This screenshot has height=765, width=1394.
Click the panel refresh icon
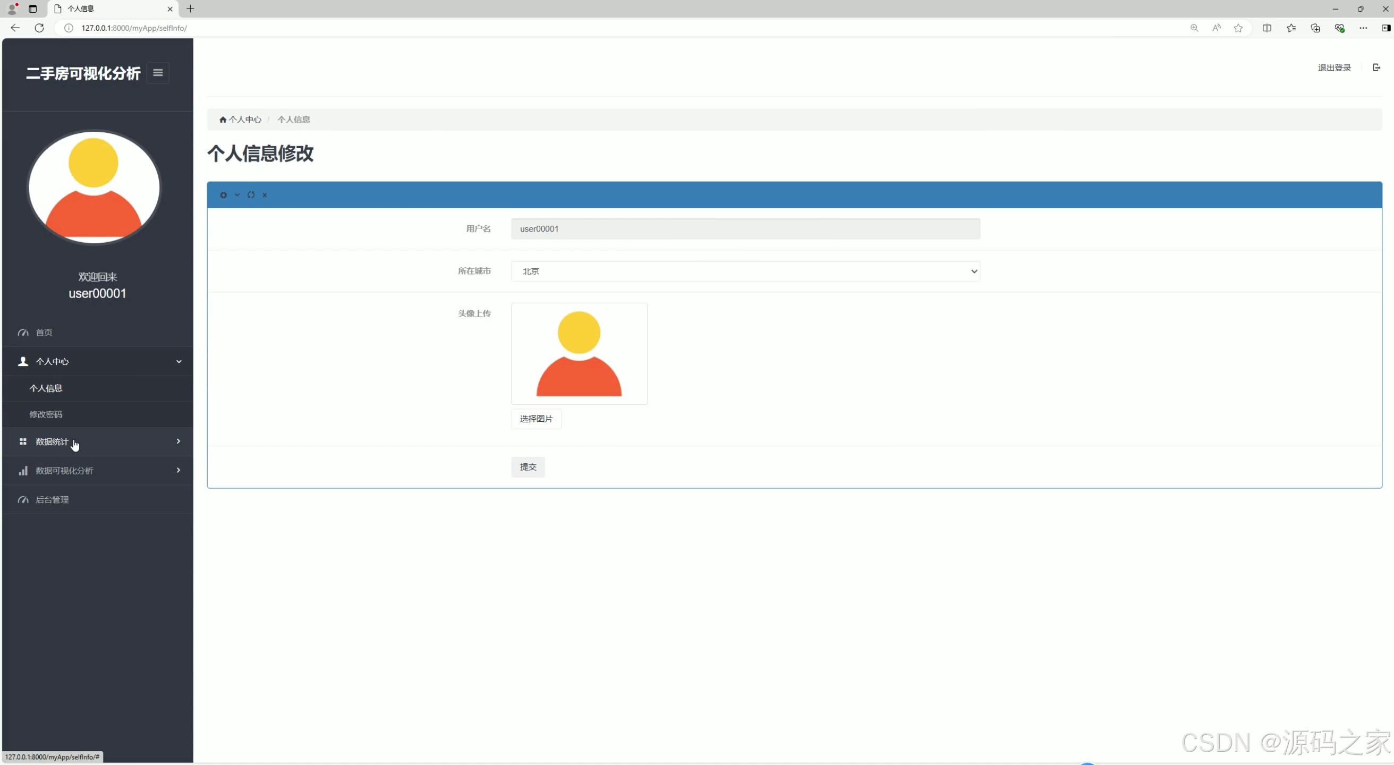(251, 195)
